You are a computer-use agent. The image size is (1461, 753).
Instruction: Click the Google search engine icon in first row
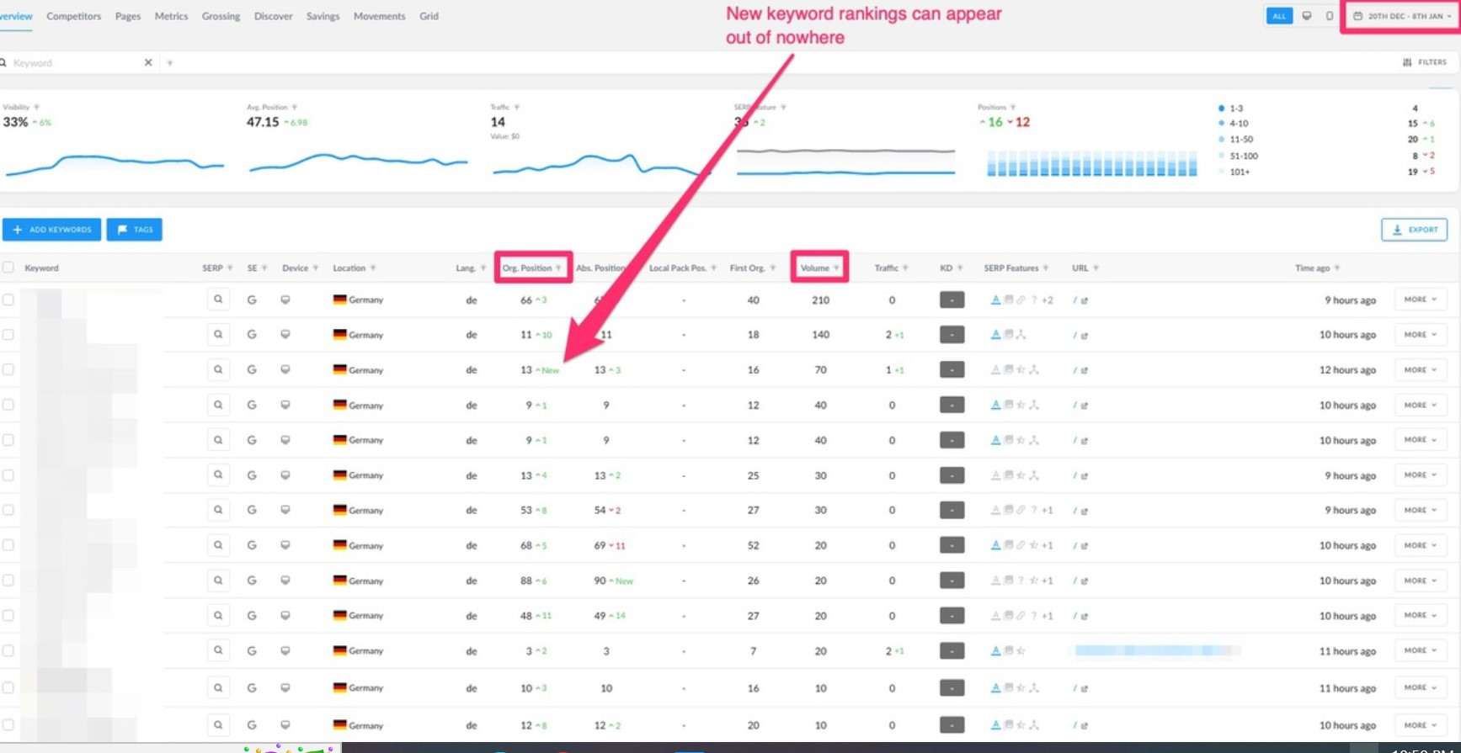click(252, 300)
